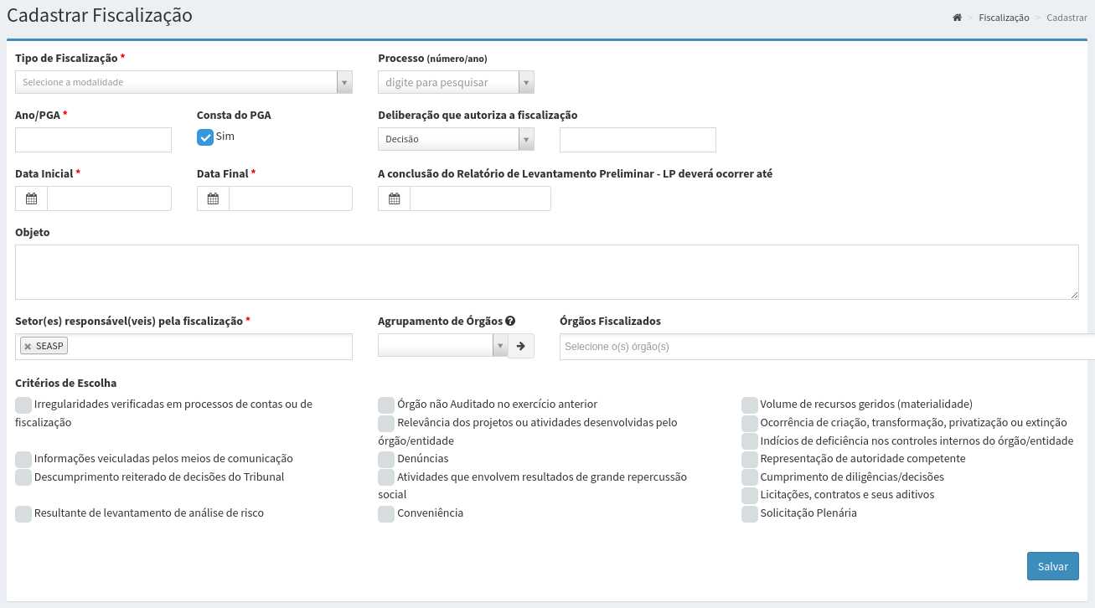The image size is (1095, 608).
Task: Check Volume de recursos geridos (materialidade)
Action: (x=750, y=404)
